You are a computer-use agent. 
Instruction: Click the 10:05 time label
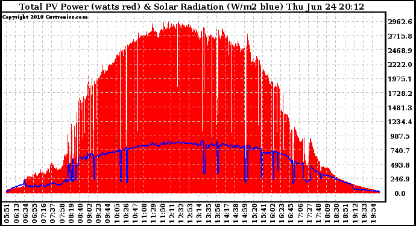pos(117,213)
